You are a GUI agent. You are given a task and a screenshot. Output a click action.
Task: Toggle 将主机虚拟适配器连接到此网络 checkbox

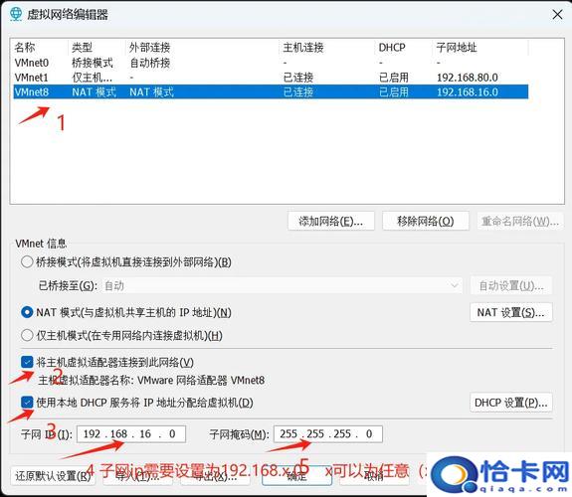tap(27, 362)
